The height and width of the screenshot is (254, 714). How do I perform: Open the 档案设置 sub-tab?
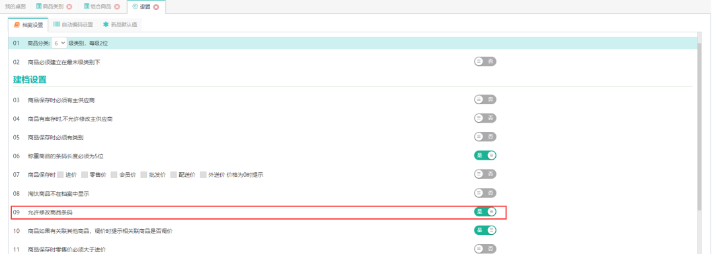tap(28, 25)
